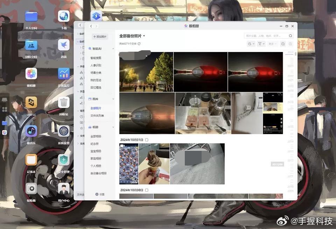Click the 极相册 icon in the left dock
Image resolution: width=336 pixels, height=229 pixels.
tap(5, 133)
